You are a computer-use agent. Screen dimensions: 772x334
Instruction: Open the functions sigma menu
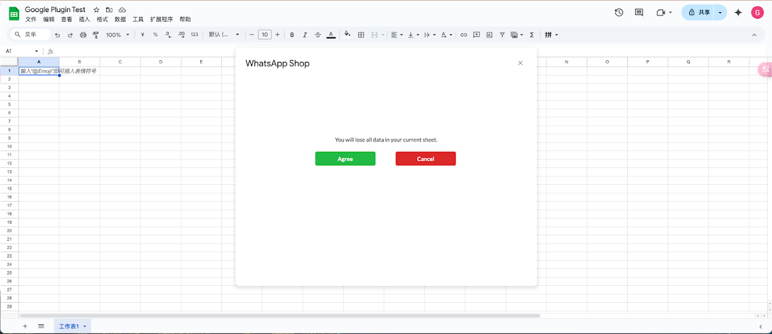coord(531,35)
